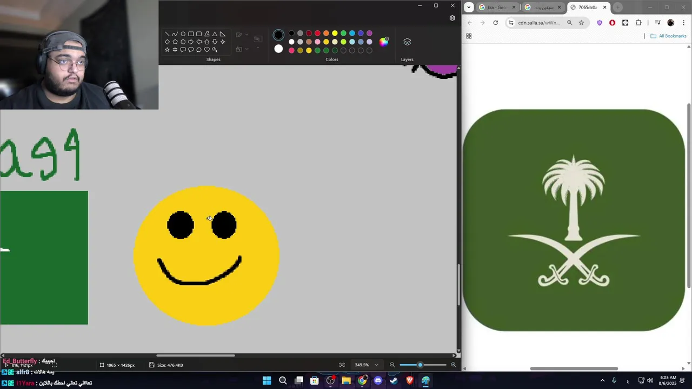Select the Triangle shape tool

point(215,33)
